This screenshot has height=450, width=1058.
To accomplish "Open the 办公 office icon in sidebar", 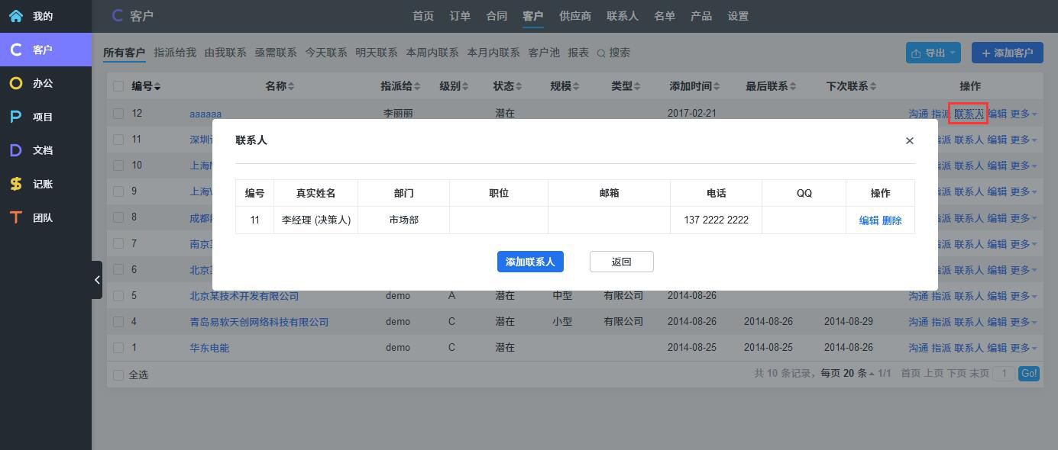I will coord(16,83).
